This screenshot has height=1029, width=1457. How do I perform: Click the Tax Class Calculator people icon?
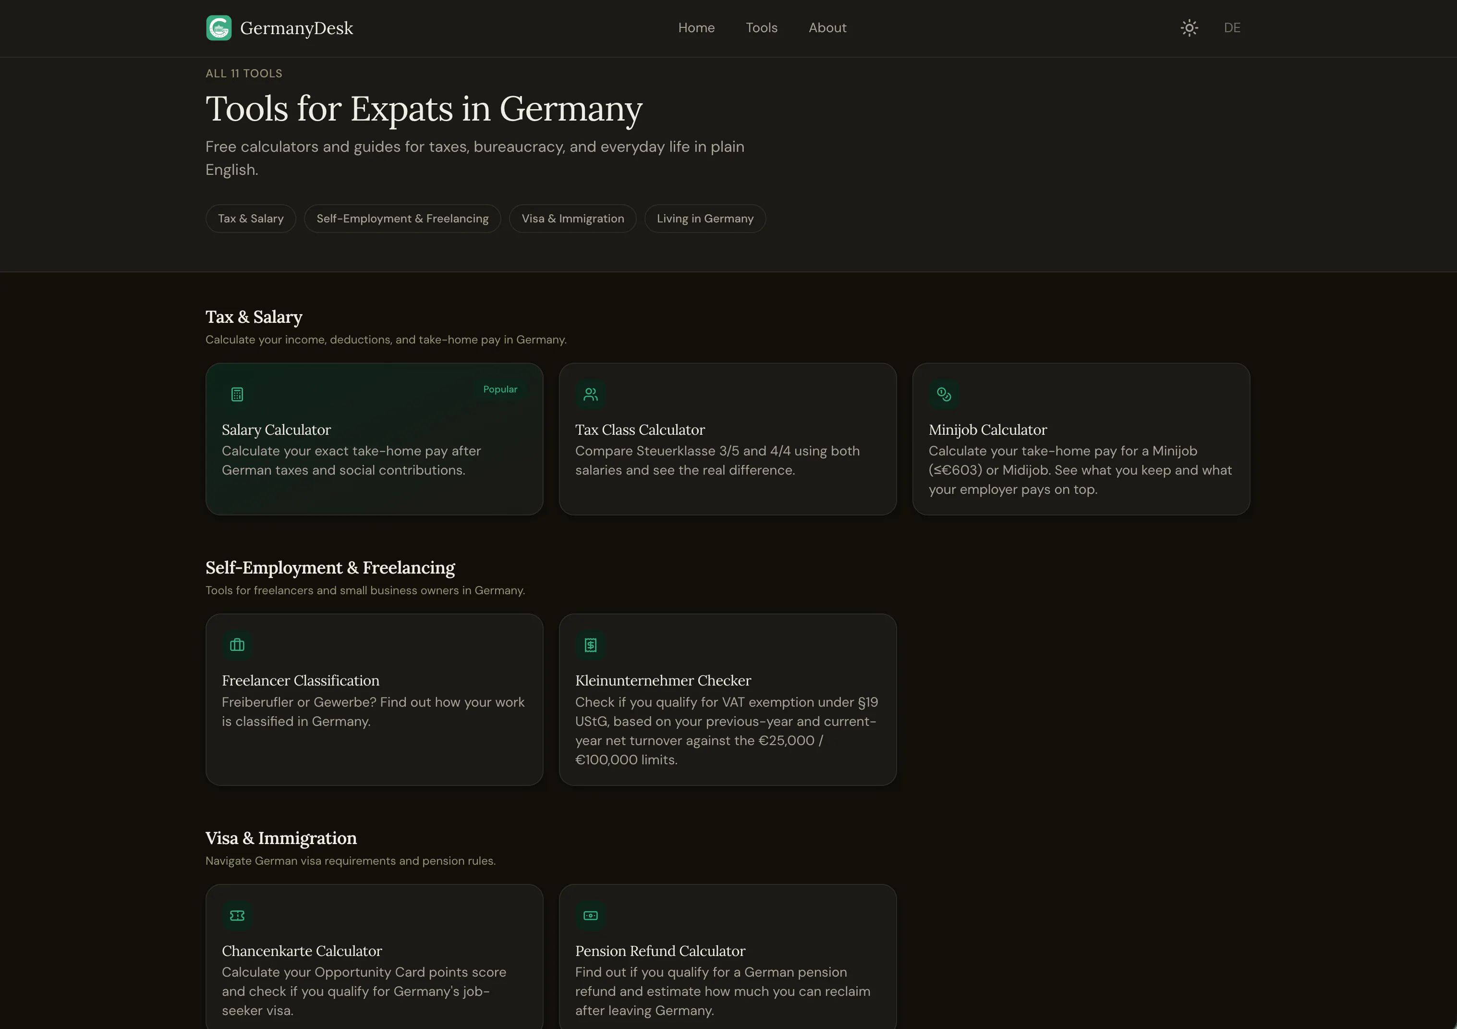point(591,394)
